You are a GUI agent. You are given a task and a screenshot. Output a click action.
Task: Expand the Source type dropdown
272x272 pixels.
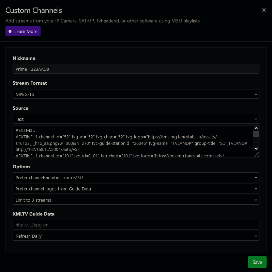click(136, 119)
